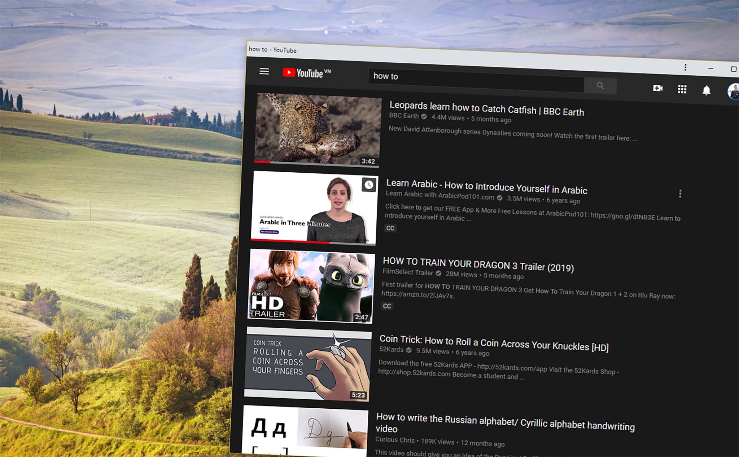
Task: Click the CC badge under Learn Arabic video
Action: pyautogui.click(x=390, y=228)
